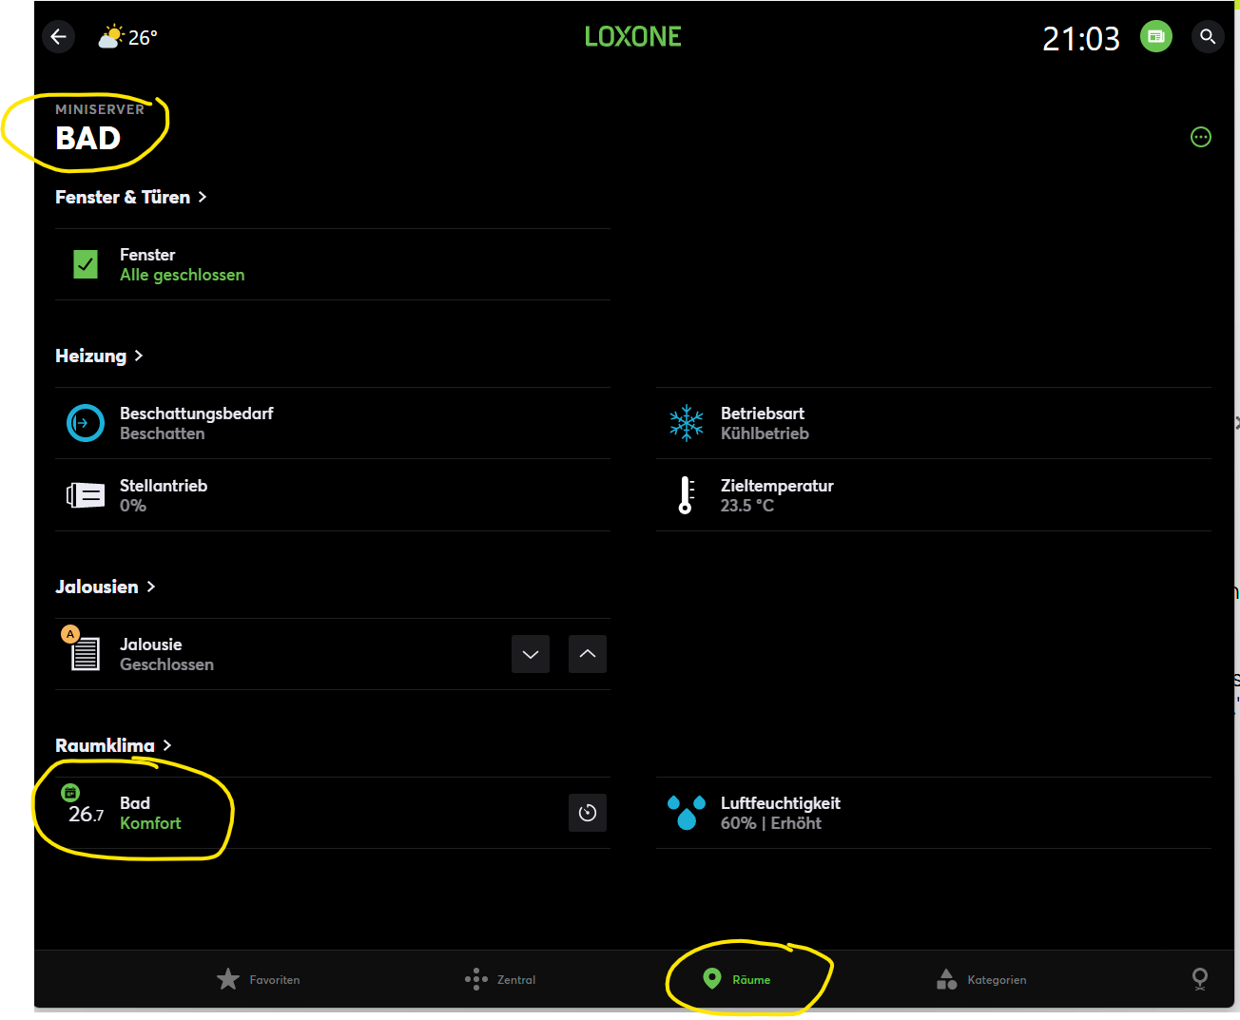Open the weather display showing 26°
The image size is (1240, 1020).
pos(128,37)
